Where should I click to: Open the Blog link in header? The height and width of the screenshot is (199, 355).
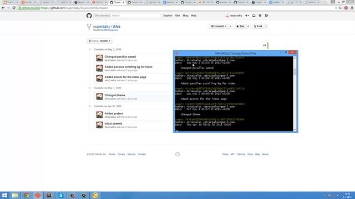coord(185,15)
